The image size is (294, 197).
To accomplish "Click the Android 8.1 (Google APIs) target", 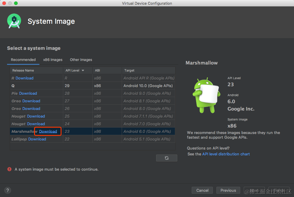I will [147, 101].
